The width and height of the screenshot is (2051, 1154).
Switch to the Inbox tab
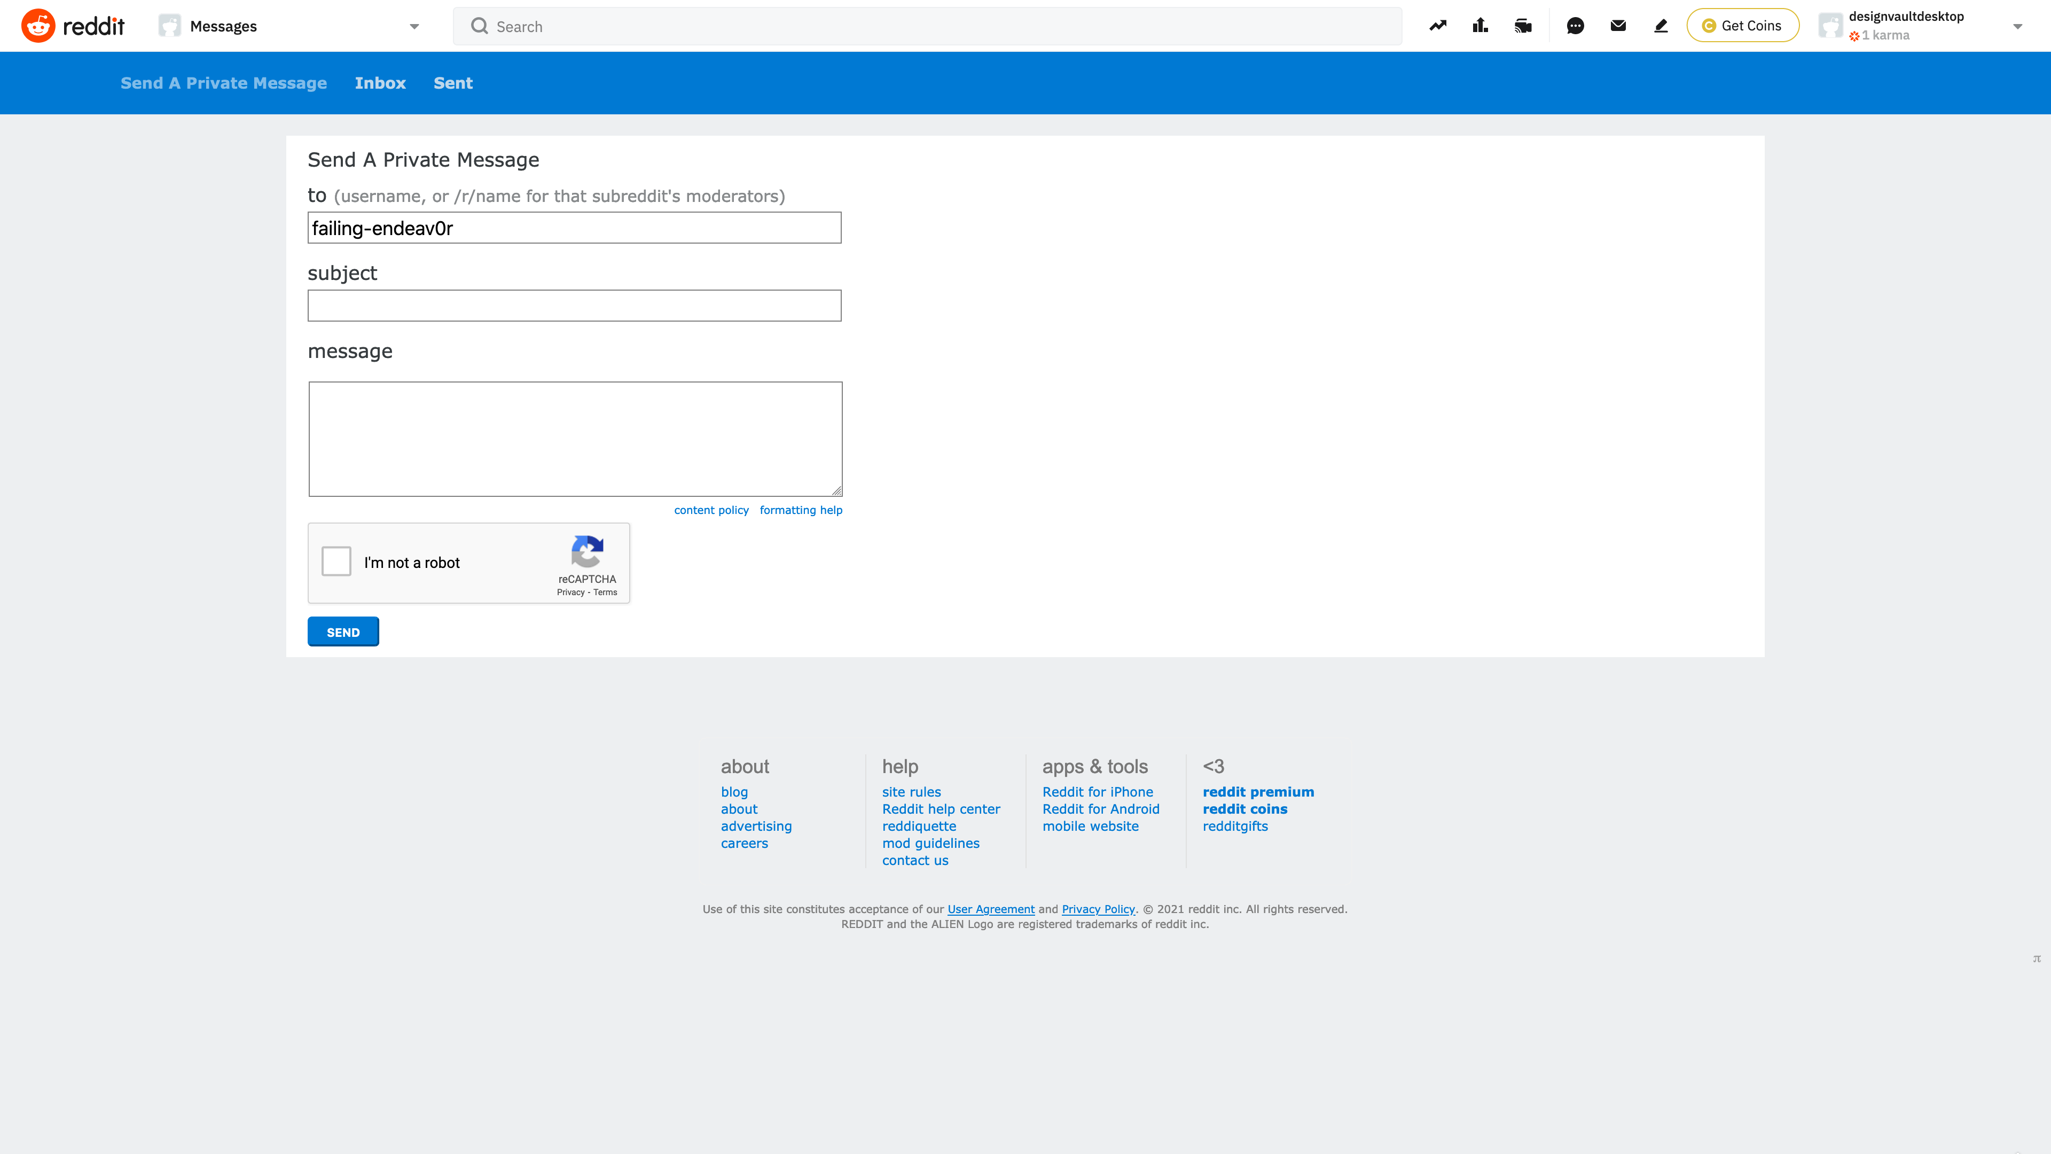[x=380, y=83]
